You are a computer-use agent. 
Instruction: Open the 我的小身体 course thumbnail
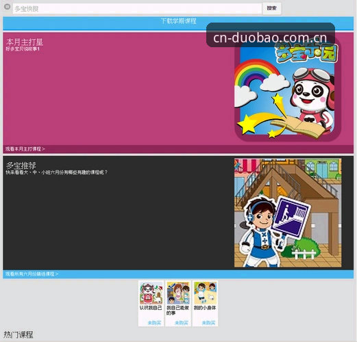[205, 293]
